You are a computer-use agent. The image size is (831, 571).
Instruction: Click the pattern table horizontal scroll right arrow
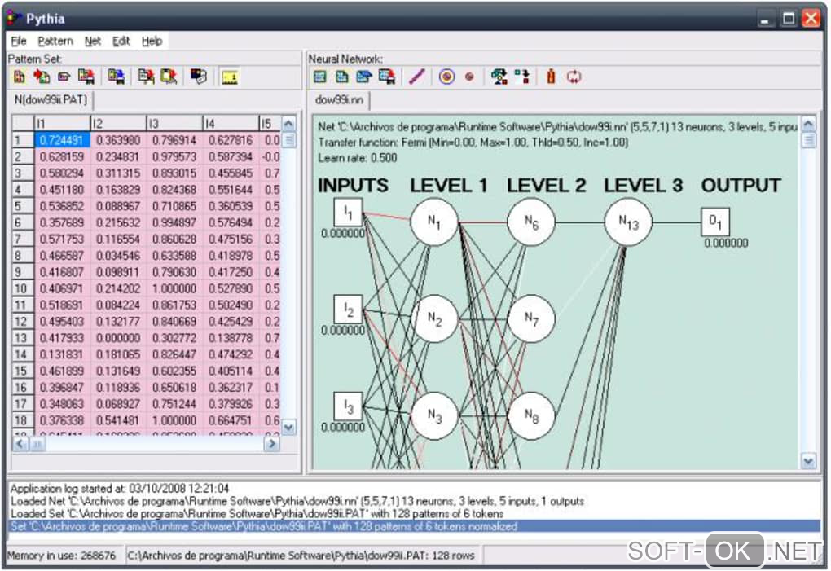click(x=271, y=443)
